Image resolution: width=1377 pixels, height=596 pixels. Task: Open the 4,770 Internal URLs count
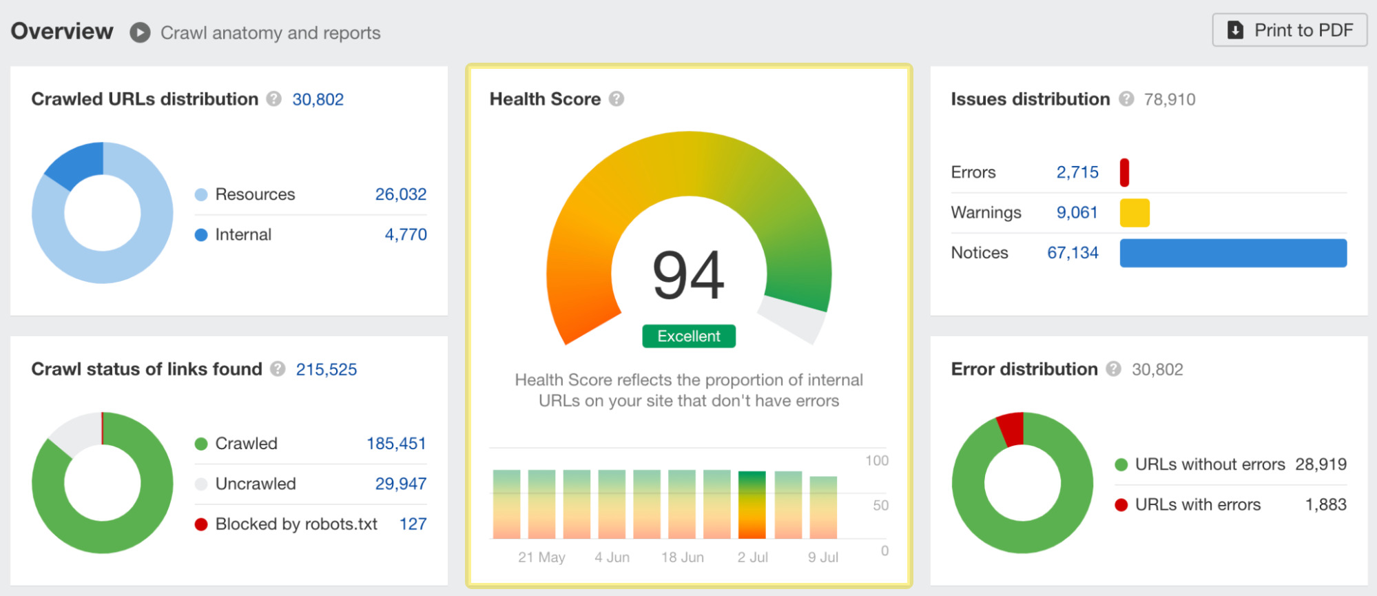(x=405, y=234)
